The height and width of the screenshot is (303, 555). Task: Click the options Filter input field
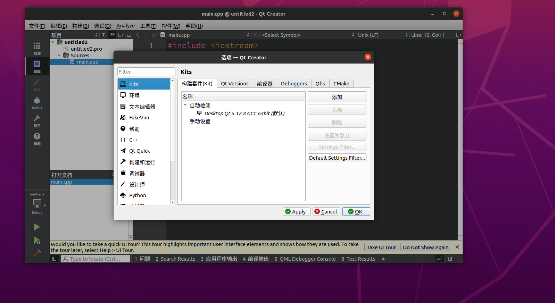click(x=146, y=71)
